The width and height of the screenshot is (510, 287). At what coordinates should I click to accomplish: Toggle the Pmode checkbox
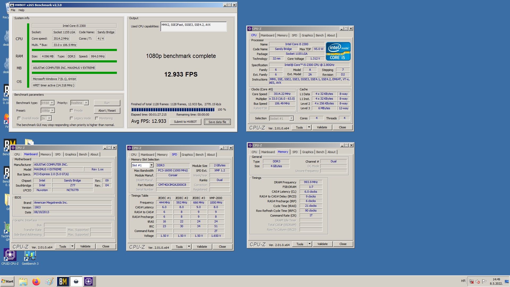tap(71, 111)
